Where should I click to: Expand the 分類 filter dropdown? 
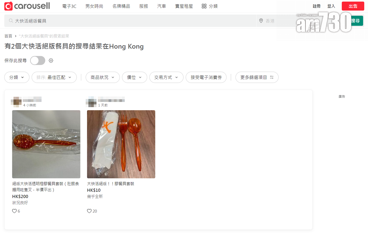(17, 77)
